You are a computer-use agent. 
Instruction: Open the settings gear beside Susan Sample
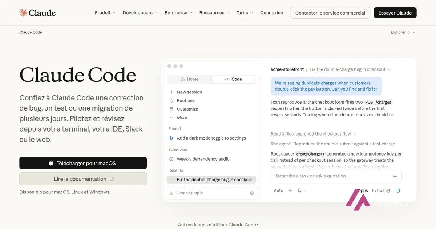(252, 193)
